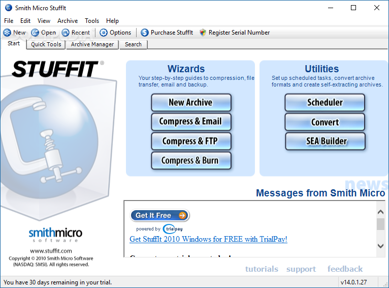Image resolution: width=389 pixels, height=288 pixels.
Task: Click the orange arrow on Get It Free
Action: pos(182,215)
